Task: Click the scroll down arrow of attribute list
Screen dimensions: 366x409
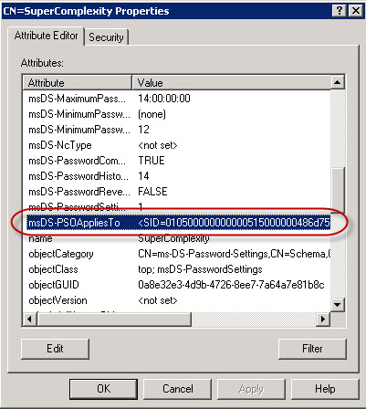Action: (337, 304)
